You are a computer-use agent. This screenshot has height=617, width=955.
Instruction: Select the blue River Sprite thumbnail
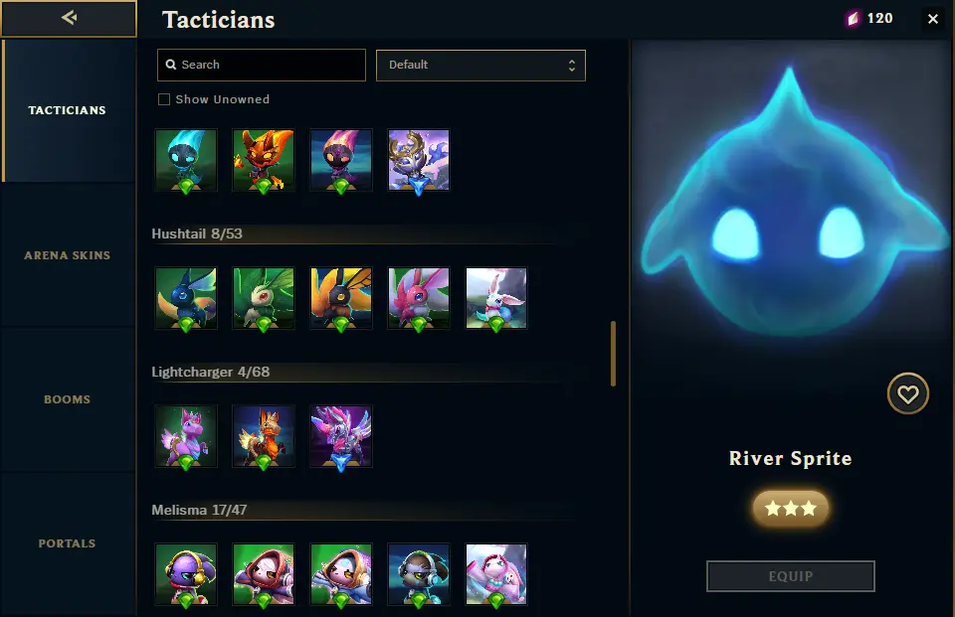tap(186, 161)
